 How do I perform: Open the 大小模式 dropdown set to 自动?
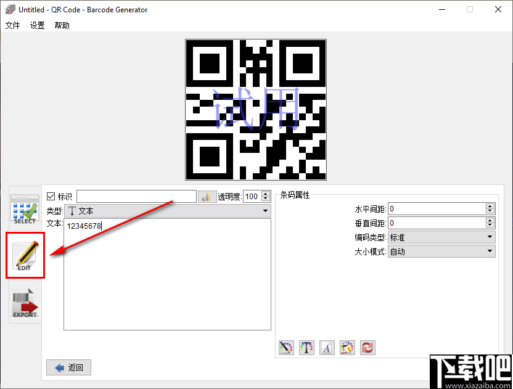[441, 251]
